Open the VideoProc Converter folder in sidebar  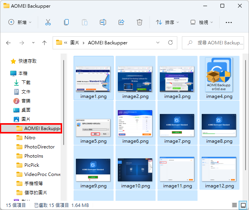[38, 174]
